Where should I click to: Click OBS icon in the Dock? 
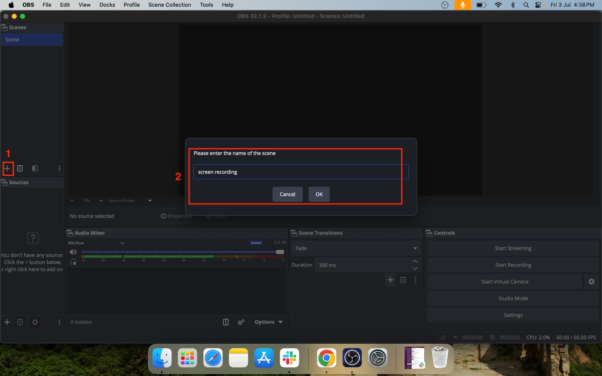pyautogui.click(x=352, y=358)
